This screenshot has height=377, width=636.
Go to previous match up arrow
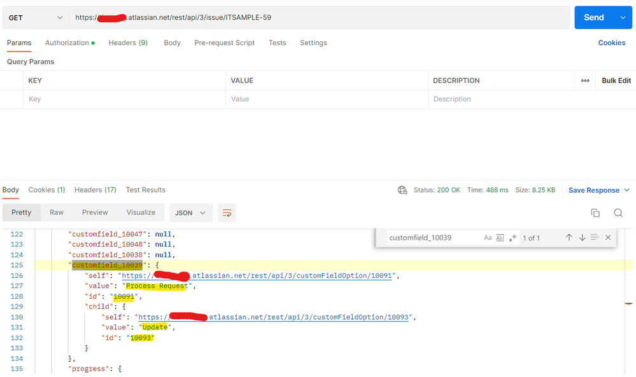pos(569,238)
